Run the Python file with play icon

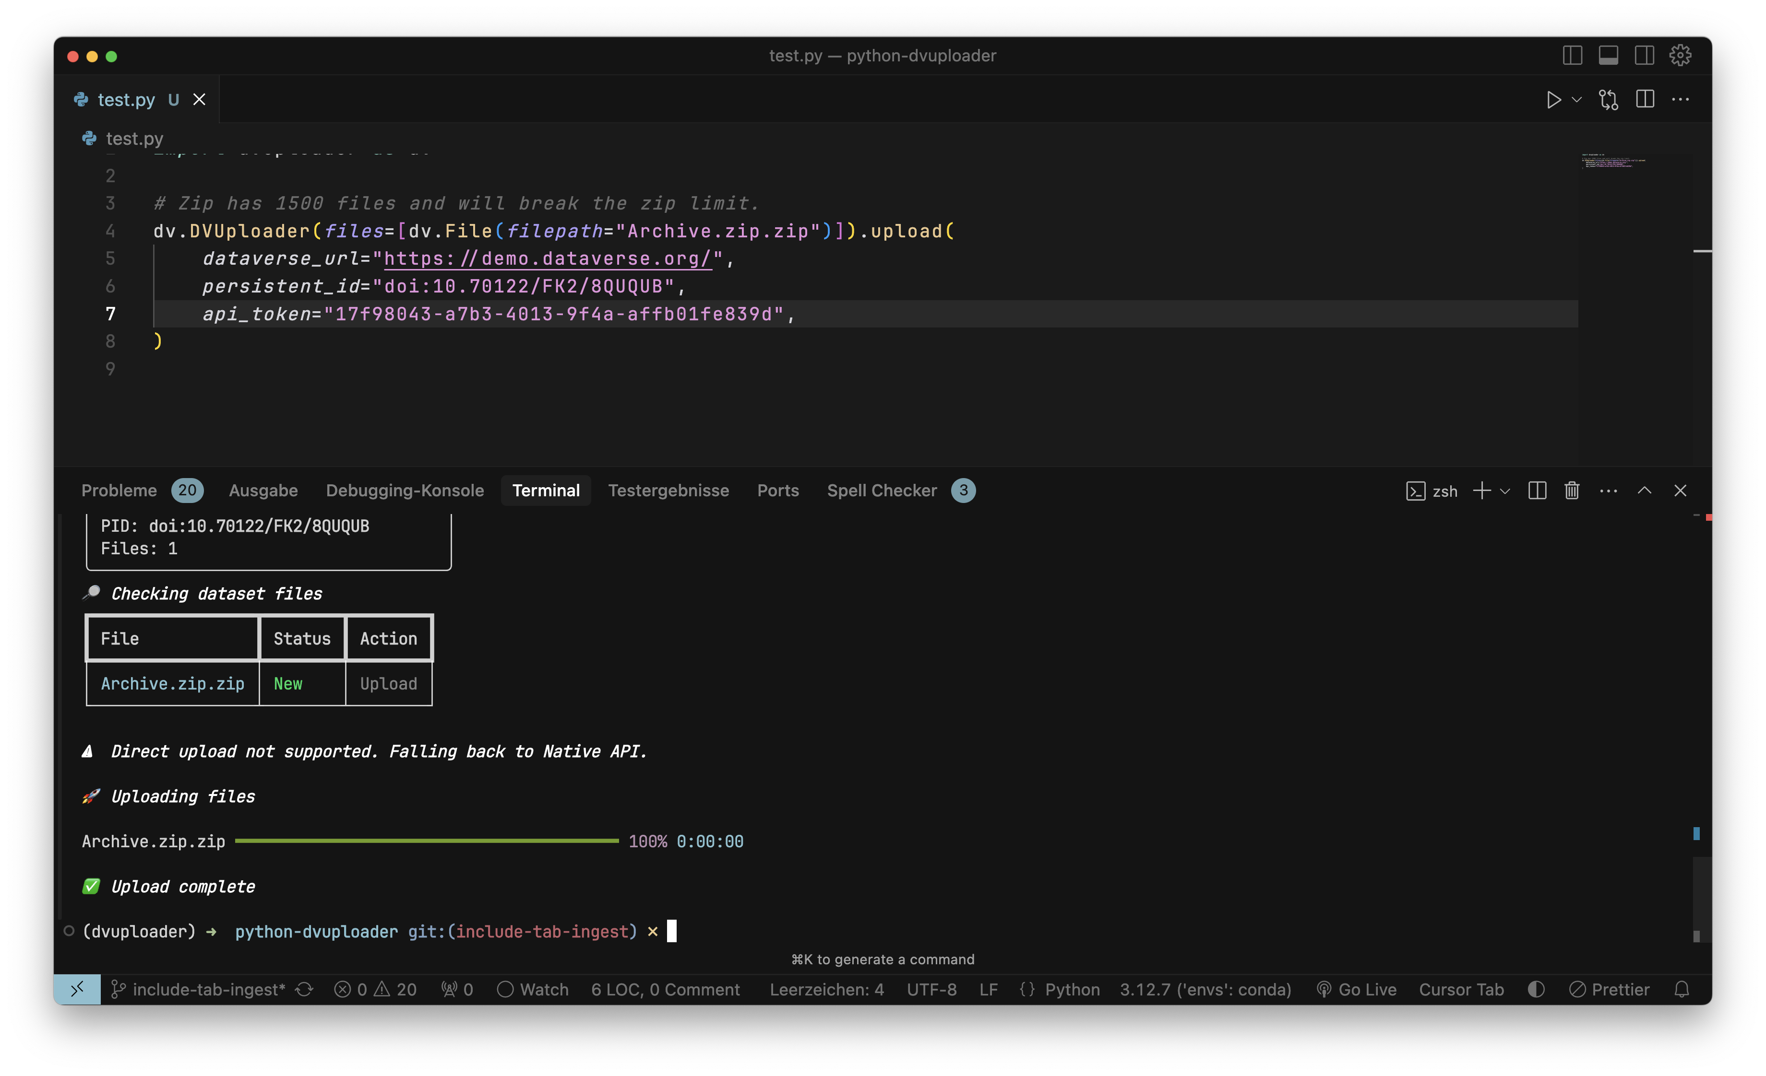coord(1552,100)
